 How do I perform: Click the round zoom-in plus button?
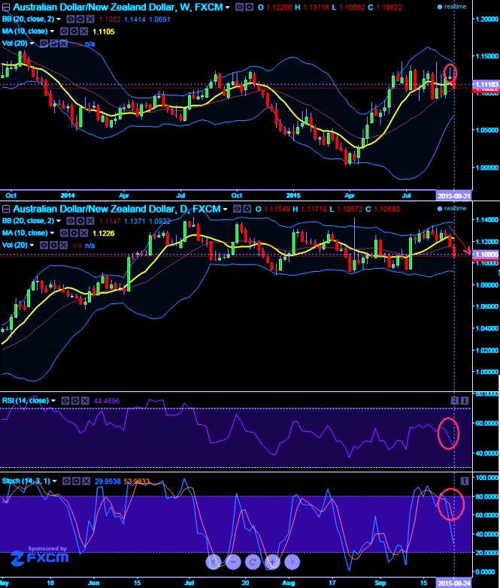point(272,562)
